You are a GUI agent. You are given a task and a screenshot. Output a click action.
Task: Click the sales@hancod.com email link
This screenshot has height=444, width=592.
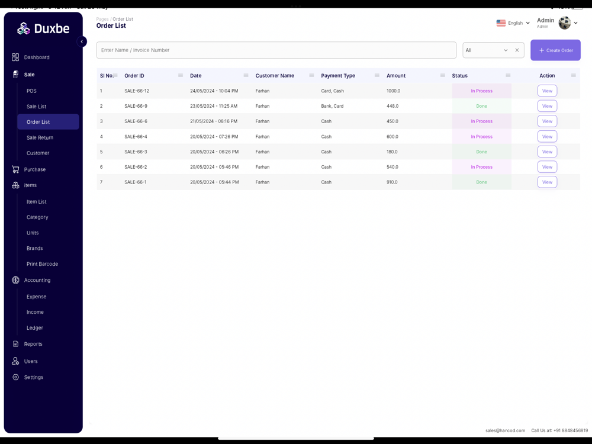[505, 430]
